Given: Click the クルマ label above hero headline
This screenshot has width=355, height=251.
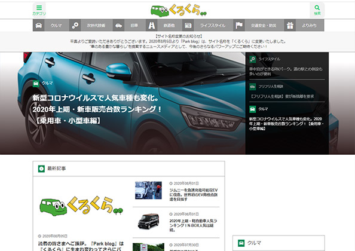Looking at the screenshot, I should tap(47, 83).
